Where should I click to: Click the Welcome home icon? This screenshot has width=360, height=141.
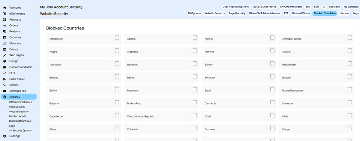tap(4, 7)
